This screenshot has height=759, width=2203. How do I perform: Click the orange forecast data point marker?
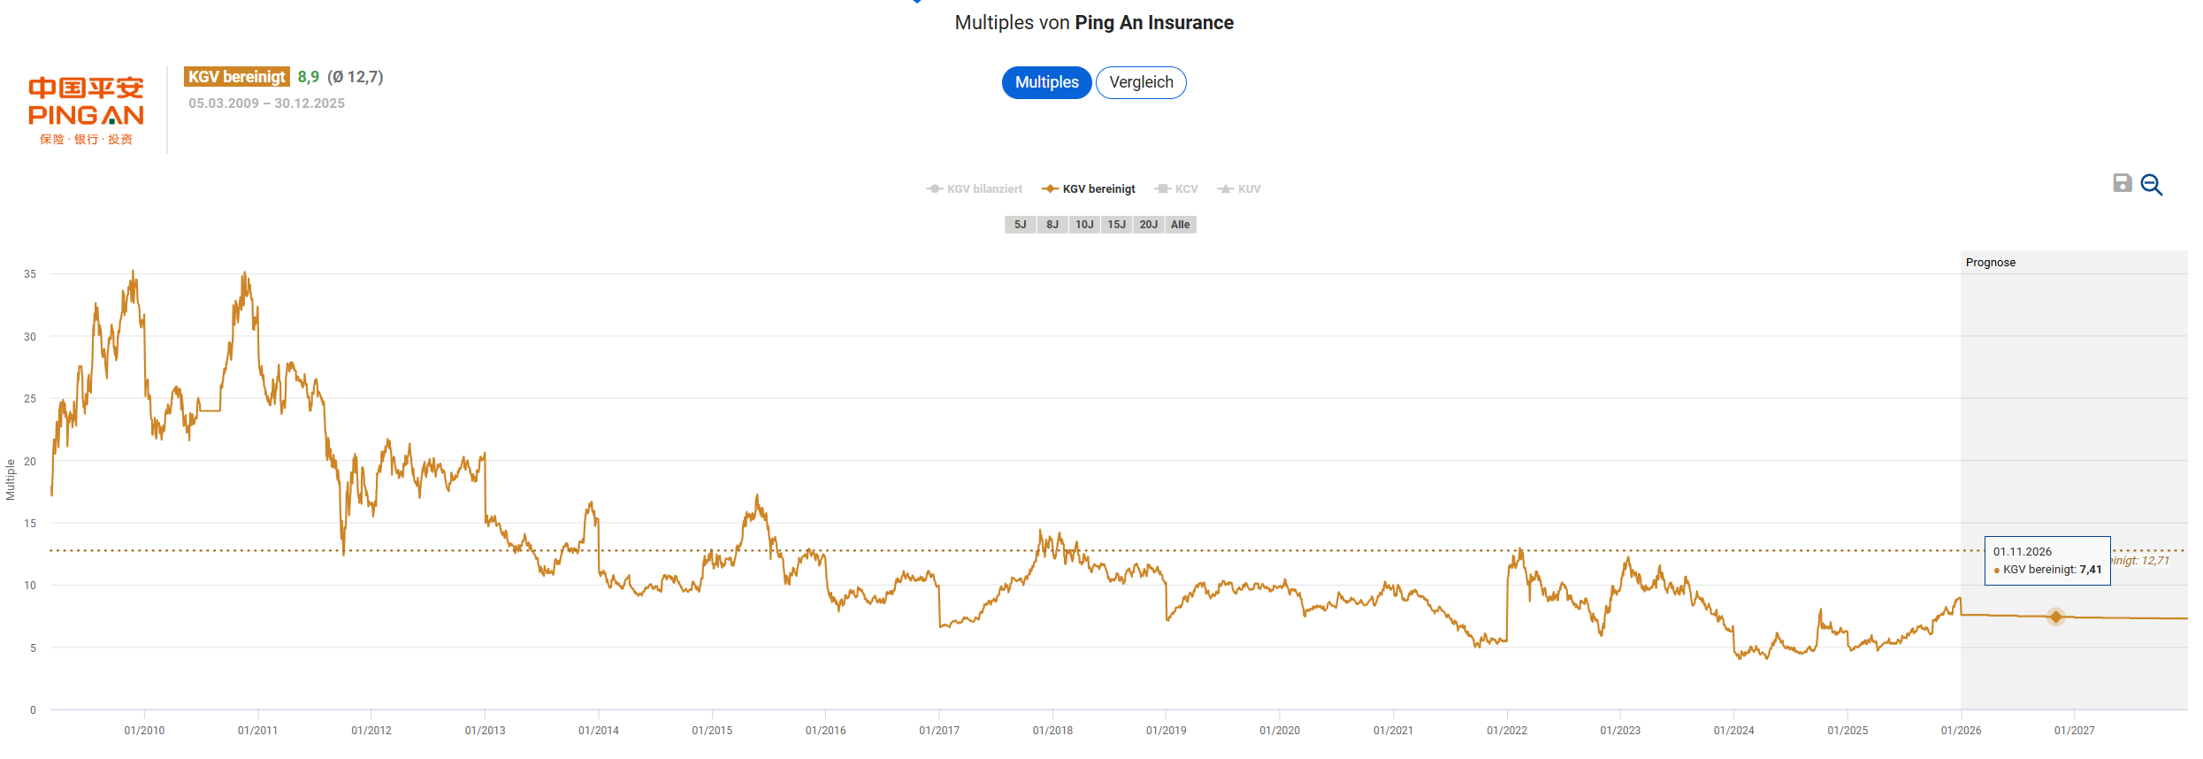pyautogui.click(x=2055, y=617)
